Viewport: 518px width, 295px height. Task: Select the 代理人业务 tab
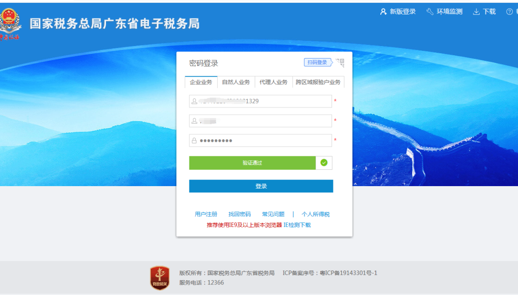[x=273, y=82]
